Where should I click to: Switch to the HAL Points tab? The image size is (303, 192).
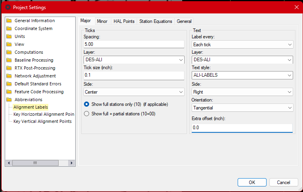pyautogui.click(x=124, y=21)
